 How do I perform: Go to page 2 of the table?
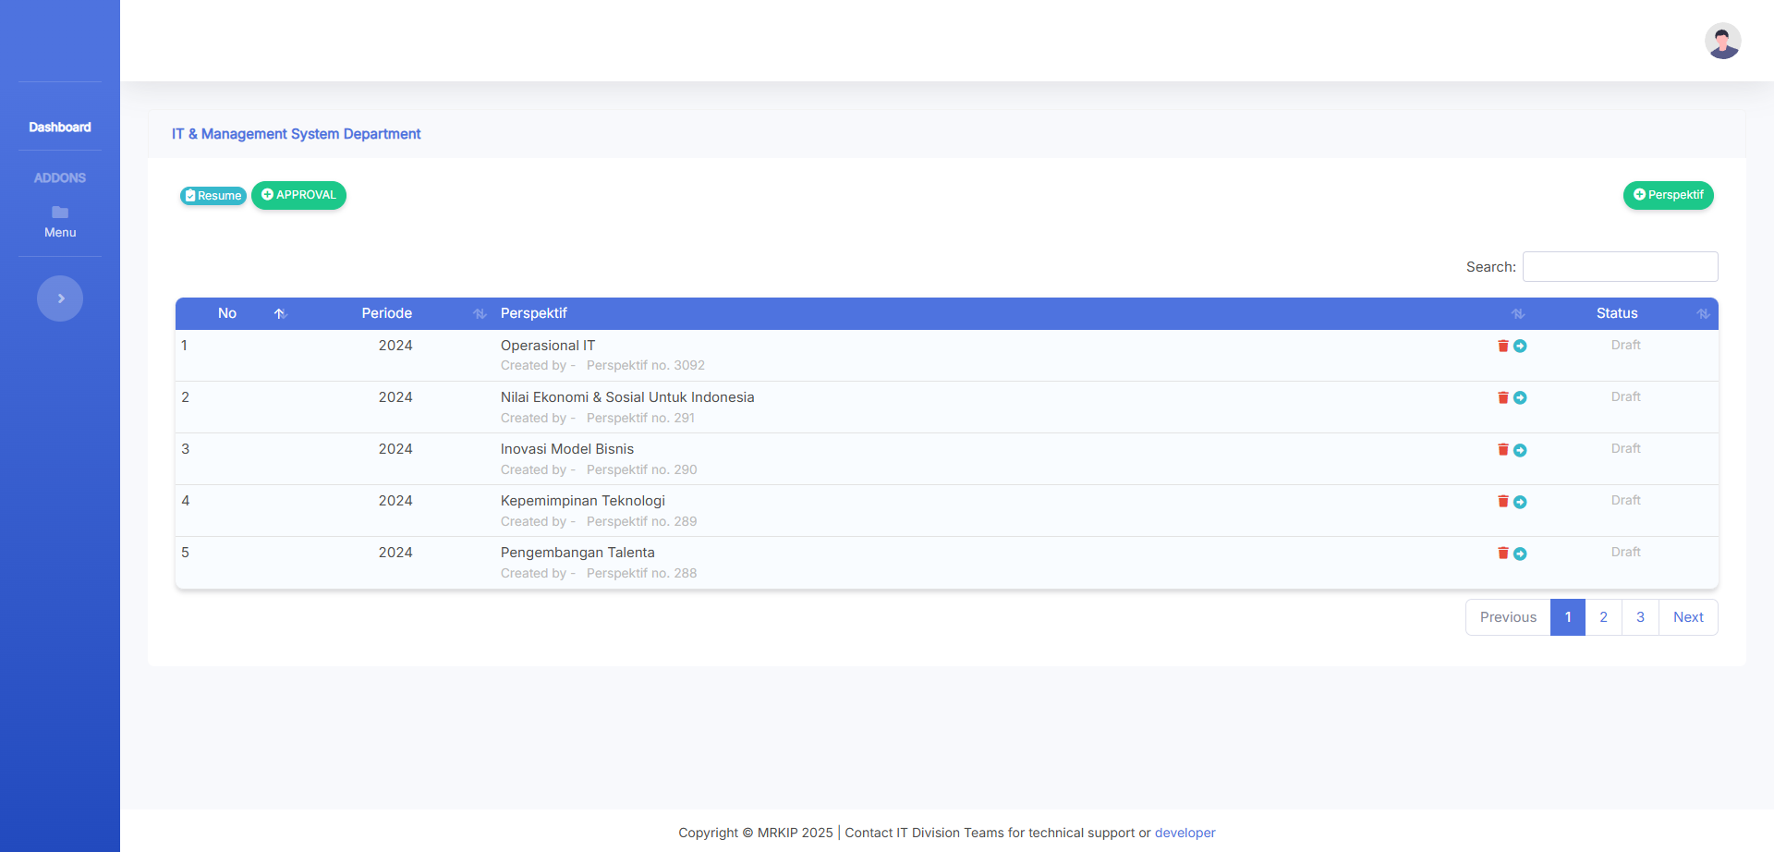pyautogui.click(x=1603, y=617)
